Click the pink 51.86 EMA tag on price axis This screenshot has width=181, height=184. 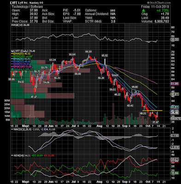(x=175, y=84)
